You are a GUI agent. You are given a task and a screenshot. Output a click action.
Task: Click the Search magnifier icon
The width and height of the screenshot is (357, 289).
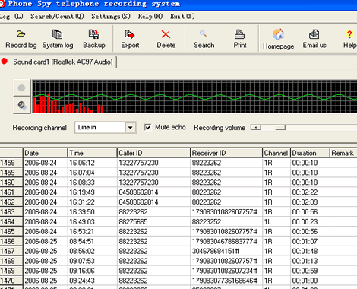pos(203,33)
